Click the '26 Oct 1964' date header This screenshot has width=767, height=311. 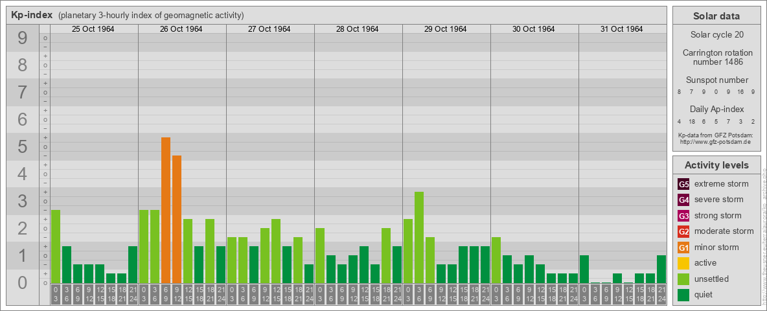click(181, 29)
